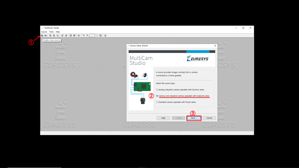This screenshot has width=299, height=168.
Task: Click the Cancel button in the wizard
Action: [209, 118]
